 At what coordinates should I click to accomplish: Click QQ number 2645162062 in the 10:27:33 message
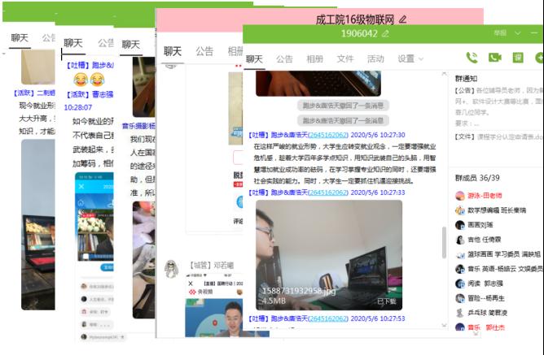[x=327, y=193]
